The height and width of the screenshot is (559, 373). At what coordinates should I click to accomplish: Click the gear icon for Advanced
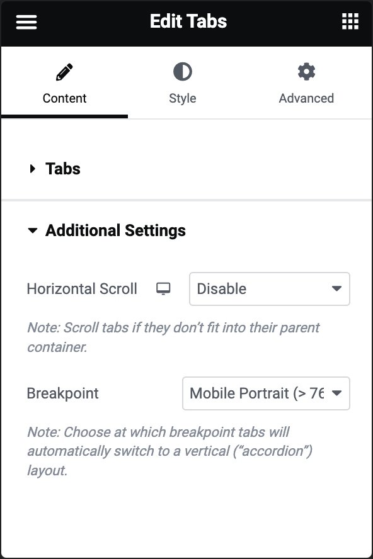pos(306,72)
